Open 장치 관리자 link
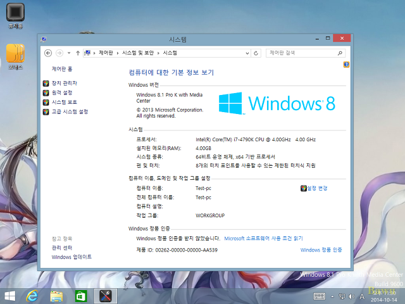 (65, 83)
